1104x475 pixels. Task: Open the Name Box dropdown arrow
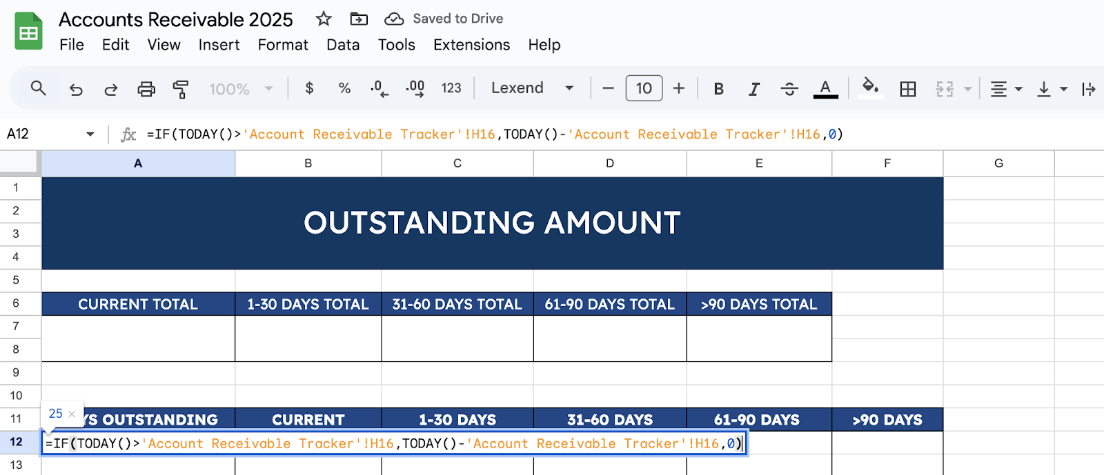click(x=90, y=134)
